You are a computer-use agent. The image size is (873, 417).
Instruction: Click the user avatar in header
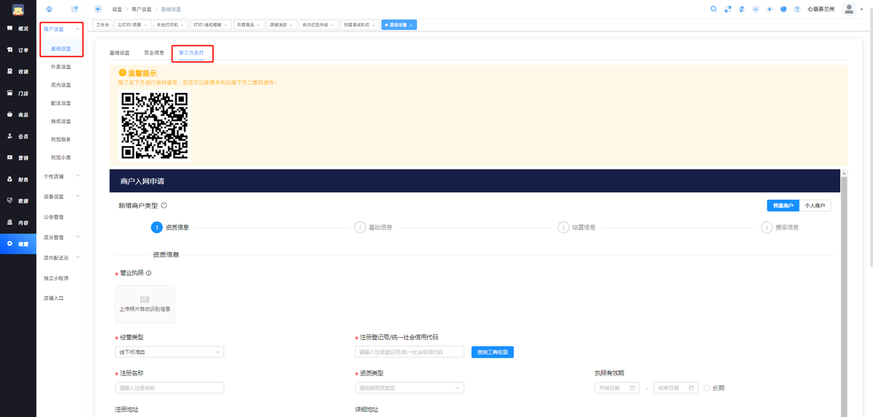(x=848, y=9)
